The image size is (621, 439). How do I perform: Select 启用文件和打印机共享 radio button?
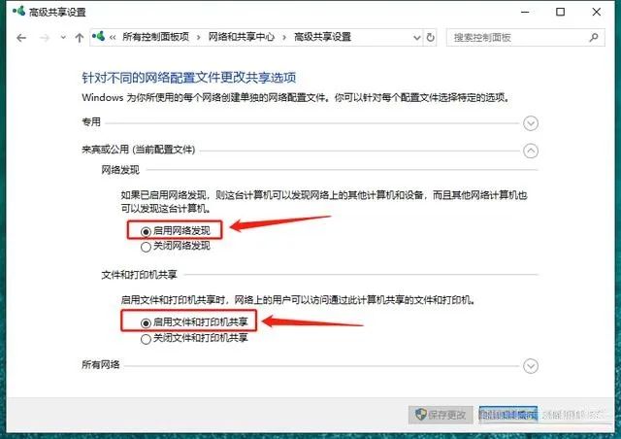[146, 323]
